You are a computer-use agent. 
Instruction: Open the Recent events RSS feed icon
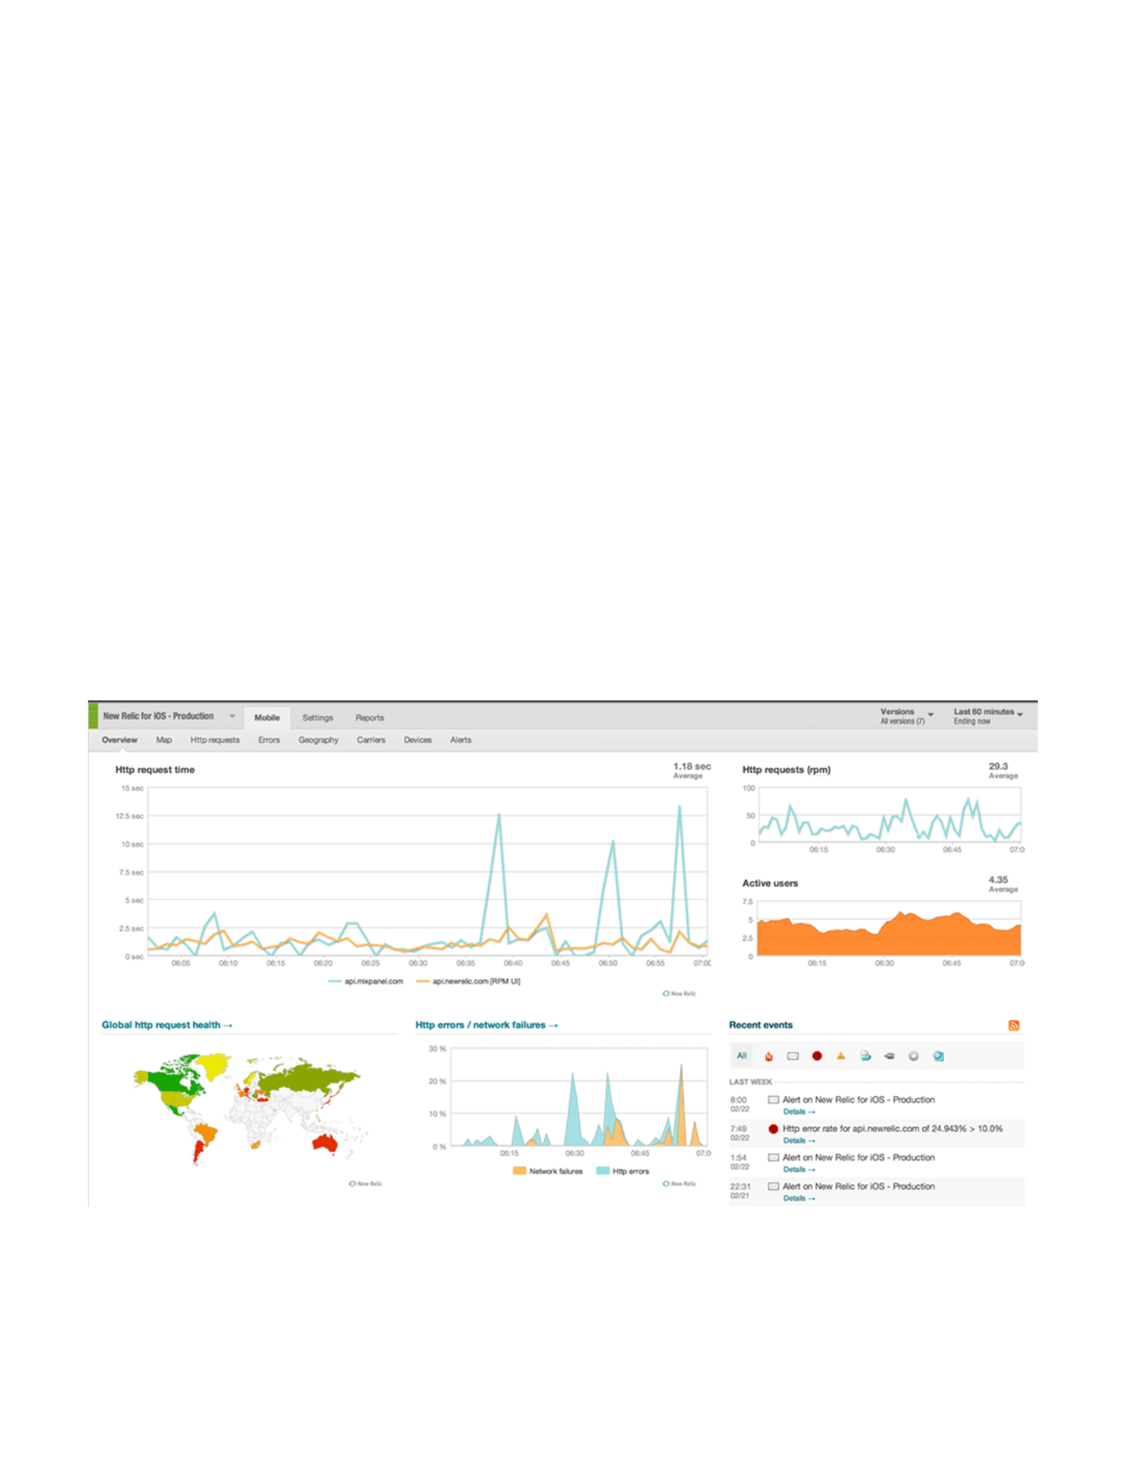click(x=1014, y=1025)
